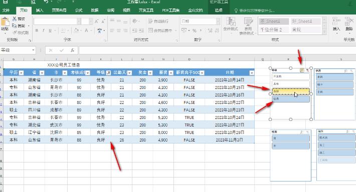
Task: Open the 日期 column filter dropdown
Action: (x=252, y=72)
